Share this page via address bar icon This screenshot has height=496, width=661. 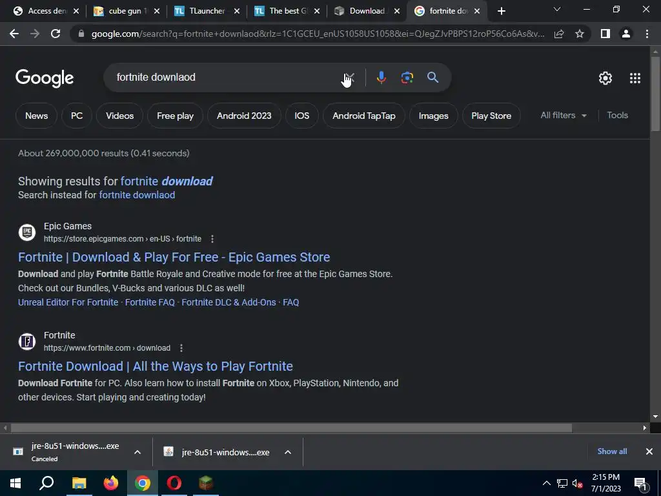(559, 34)
